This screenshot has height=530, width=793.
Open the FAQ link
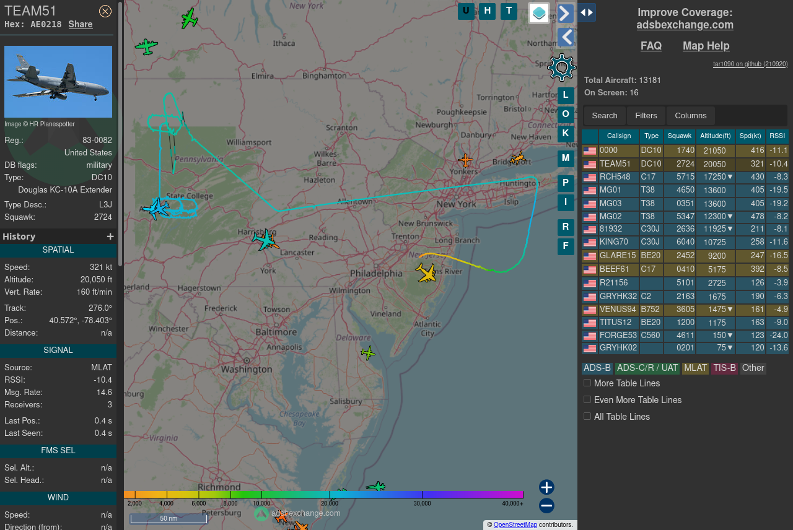click(x=651, y=46)
